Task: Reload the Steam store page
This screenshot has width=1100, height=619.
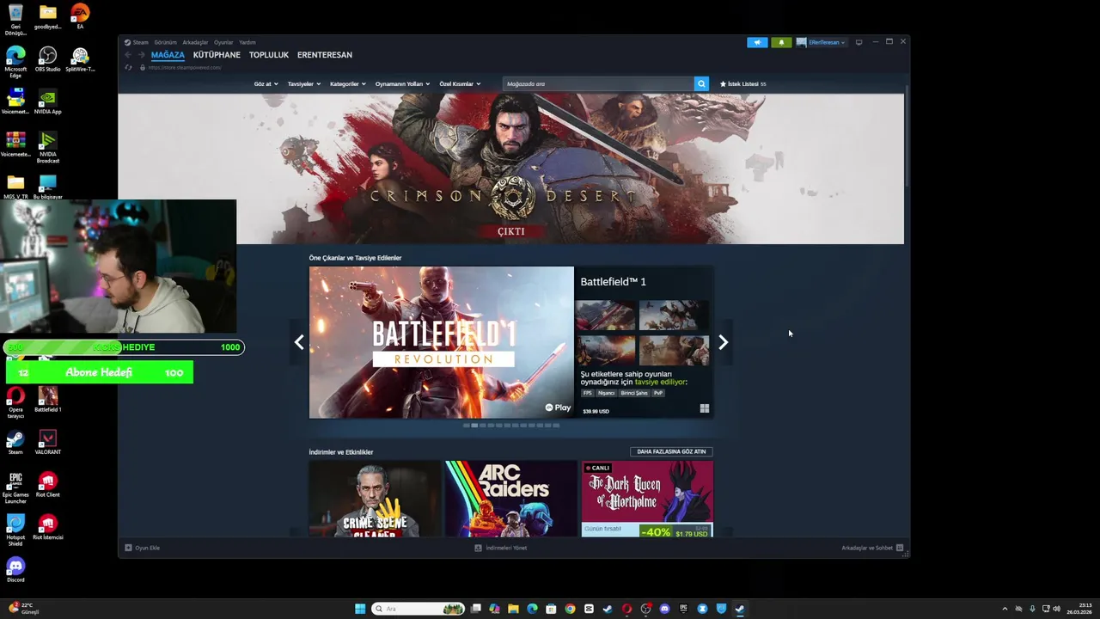Action: point(129,67)
